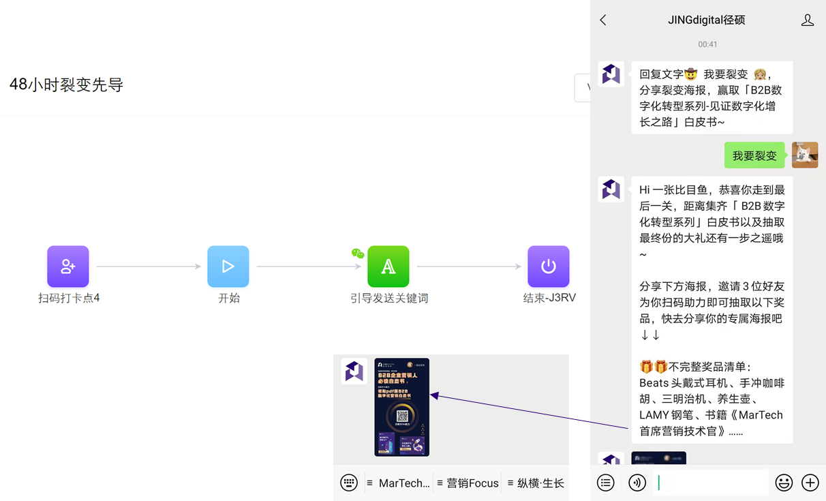Open the 营销Focus menu item
The width and height of the screenshot is (826, 501).
click(472, 483)
